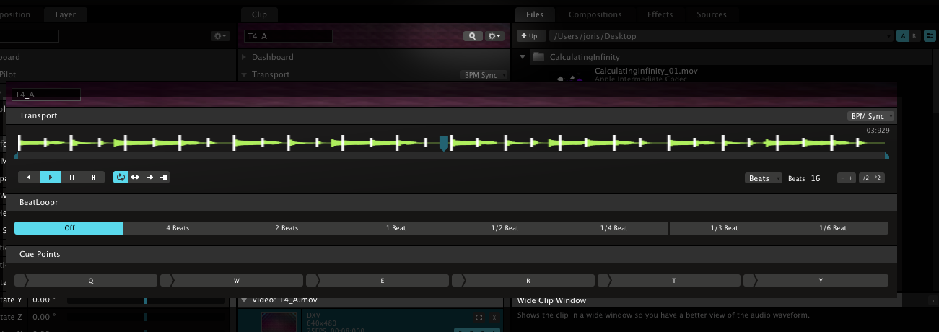Collapse the CalculatingInfinity folder

[524, 57]
